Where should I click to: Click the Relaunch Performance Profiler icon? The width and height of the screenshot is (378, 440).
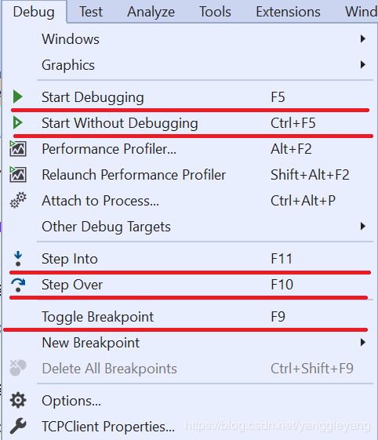click(x=18, y=175)
